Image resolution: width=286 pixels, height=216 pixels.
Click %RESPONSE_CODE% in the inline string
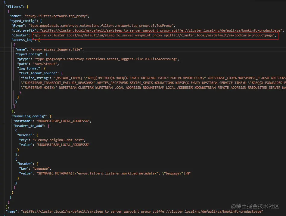coord(222,78)
